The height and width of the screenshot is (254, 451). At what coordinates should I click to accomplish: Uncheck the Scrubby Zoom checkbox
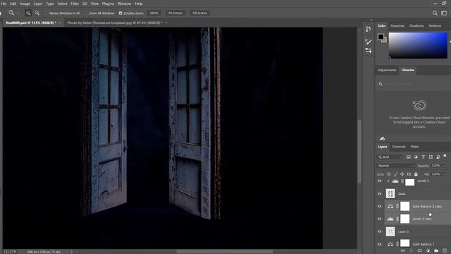pyautogui.click(x=121, y=13)
